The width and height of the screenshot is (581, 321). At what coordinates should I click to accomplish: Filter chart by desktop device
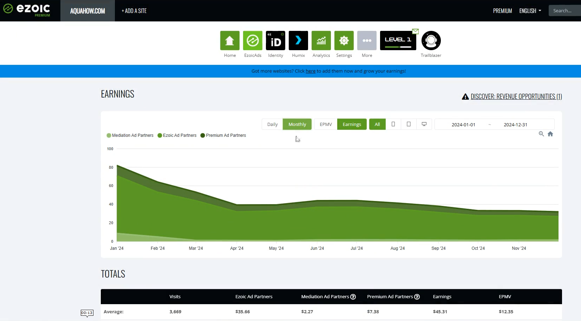pyautogui.click(x=424, y=124)
